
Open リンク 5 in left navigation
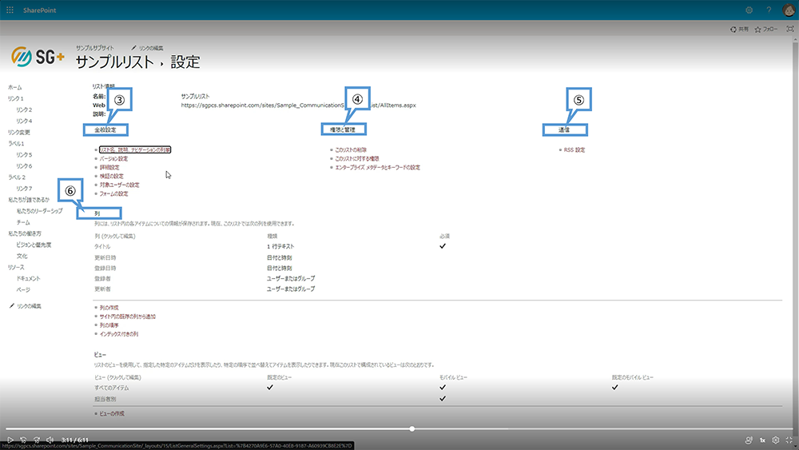click(24, 154)
